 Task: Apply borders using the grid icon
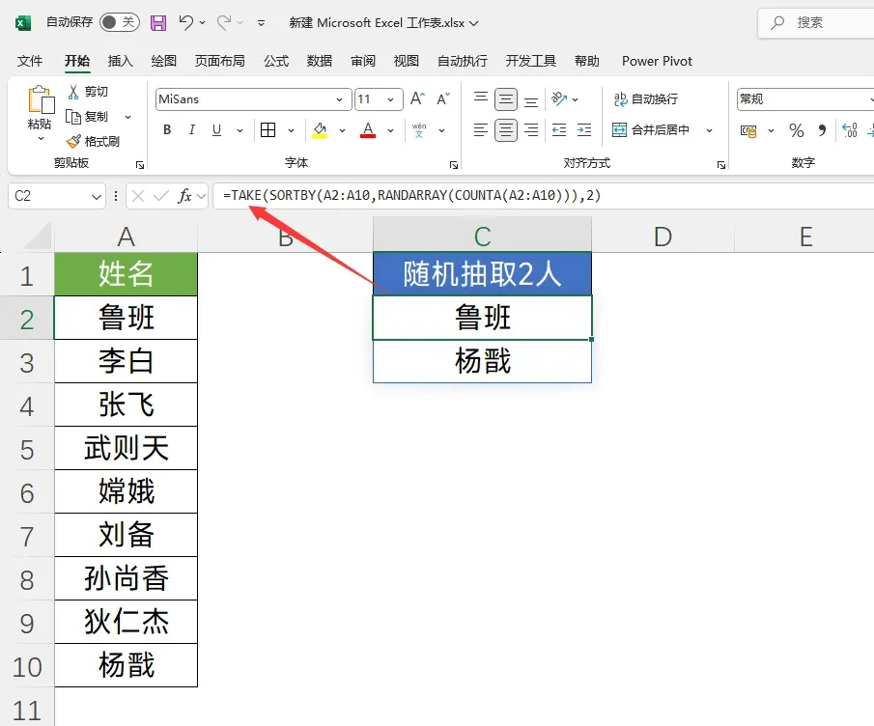click(x=268, y=129)
